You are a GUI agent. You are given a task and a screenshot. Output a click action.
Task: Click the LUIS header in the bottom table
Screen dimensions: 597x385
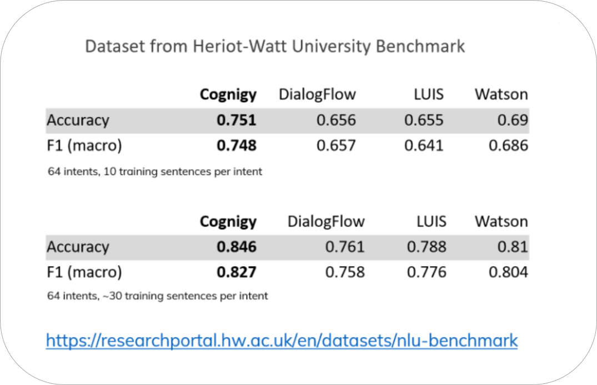pos(432,221)
